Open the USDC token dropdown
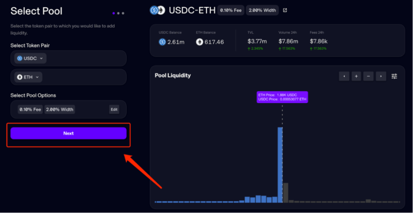This screenshot has height=213, width=413. pyautogui.click(x=30, y=58)
